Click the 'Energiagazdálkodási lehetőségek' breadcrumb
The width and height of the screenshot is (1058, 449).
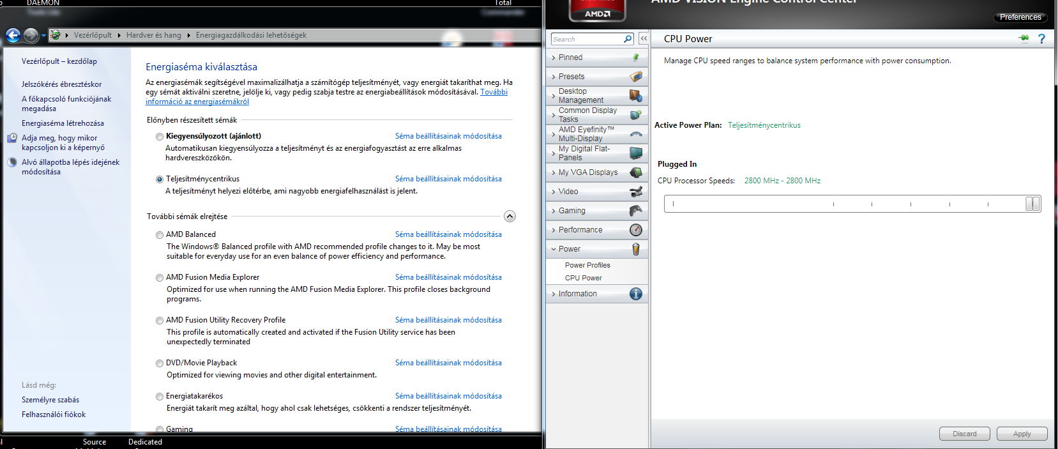[251, 35]
